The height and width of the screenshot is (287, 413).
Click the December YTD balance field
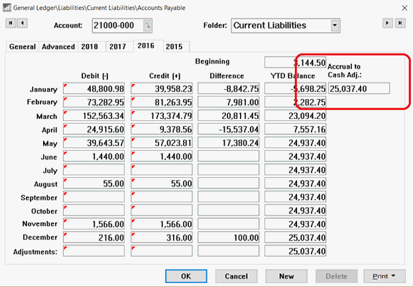(295, 237)
